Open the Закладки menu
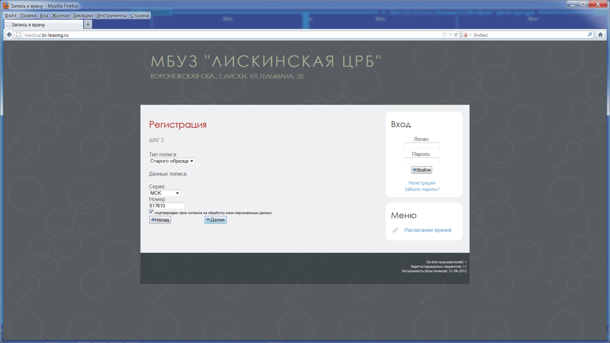 coord(83,15)
